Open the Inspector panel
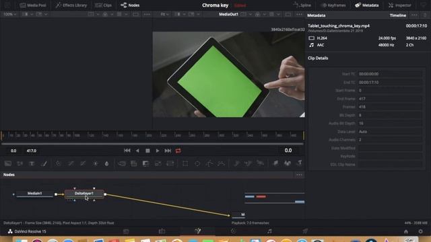The image size is (431, 242). point(400,5)
